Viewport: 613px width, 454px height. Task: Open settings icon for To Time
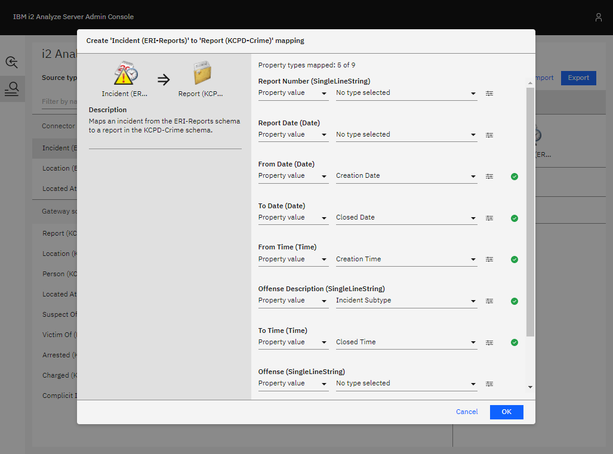click(489, 343)
